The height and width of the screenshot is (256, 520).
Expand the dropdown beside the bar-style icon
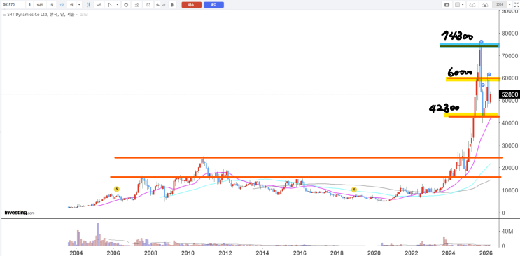(x=118, y=5)
